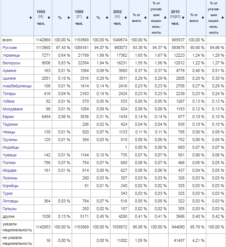
Task: Open footnote reference [60]
Action: point(178,17)
